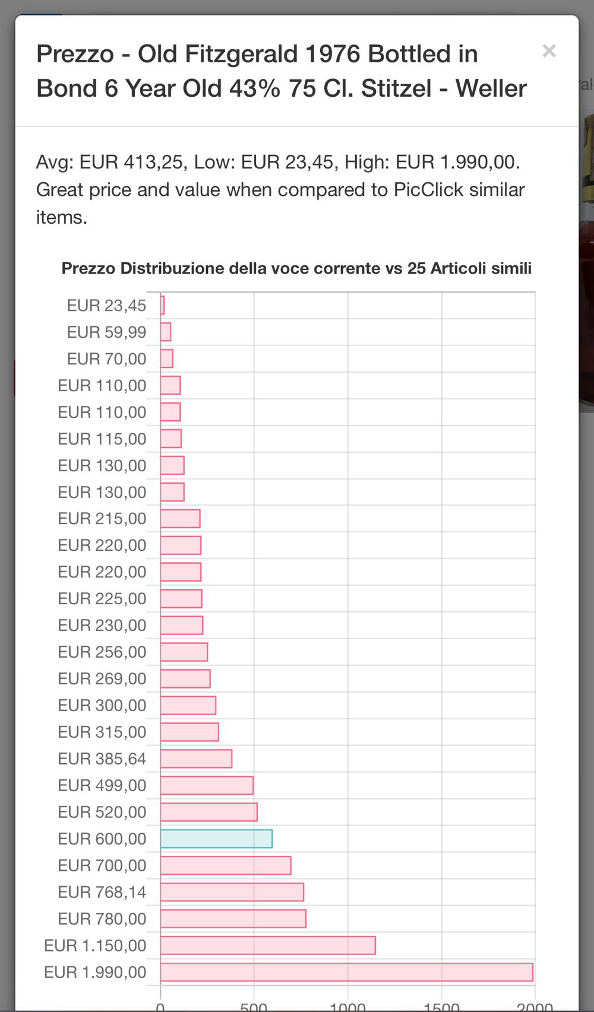The height and width of the screenshot is (1012, 594).
Task: Select the EUR 780,00 bar
Action: (233, 919)
